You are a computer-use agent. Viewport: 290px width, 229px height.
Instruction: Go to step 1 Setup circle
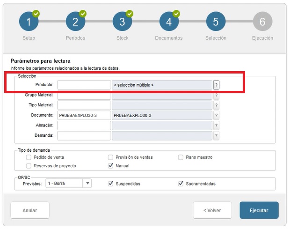click(x=29, y=21)
